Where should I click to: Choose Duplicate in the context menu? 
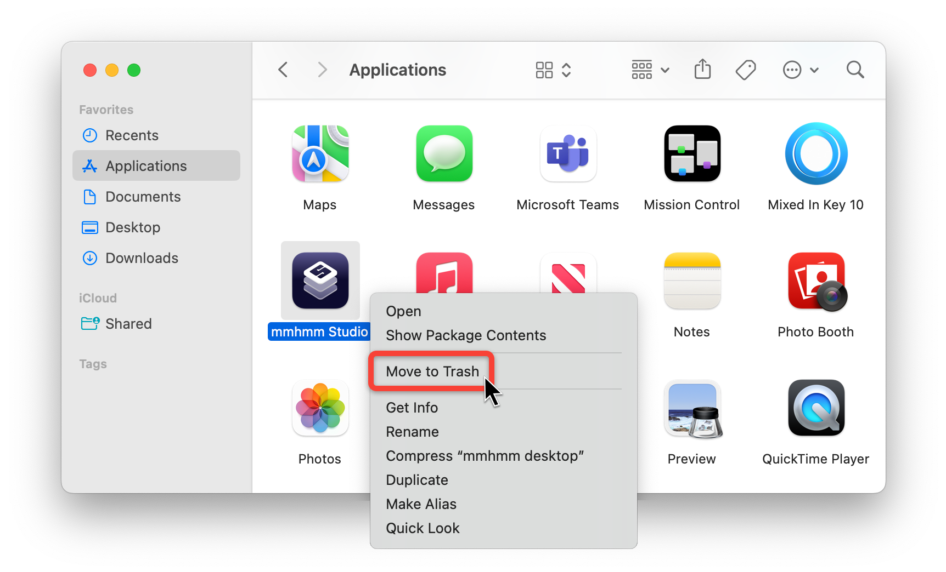(503, 480)
